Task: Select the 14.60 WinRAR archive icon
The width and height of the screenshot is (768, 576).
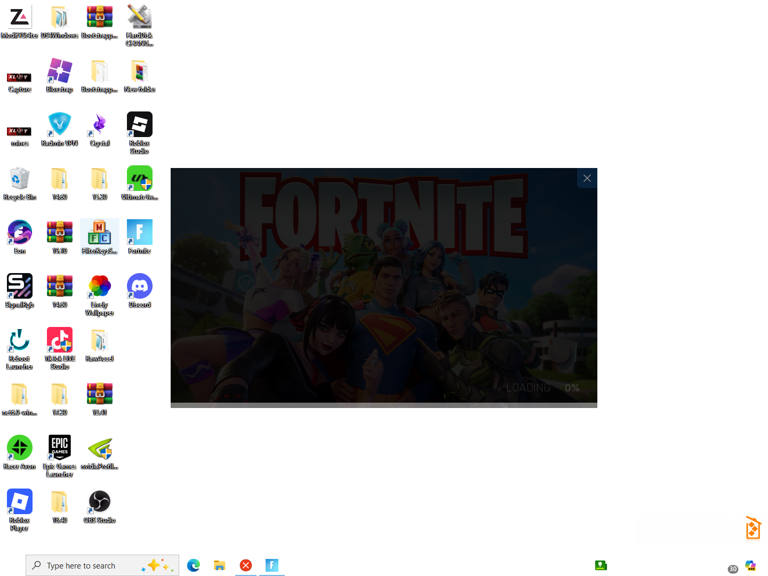Action: [x=59, y=291]
